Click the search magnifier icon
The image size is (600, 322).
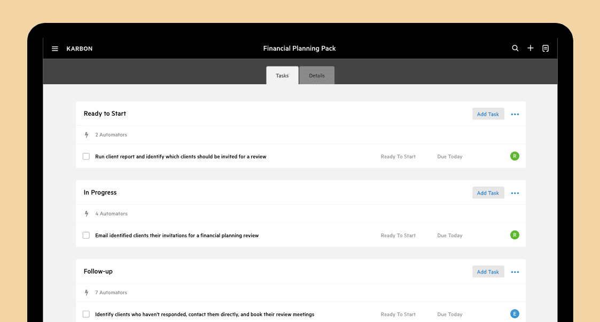pyautogui.click(x=515, y=48)
